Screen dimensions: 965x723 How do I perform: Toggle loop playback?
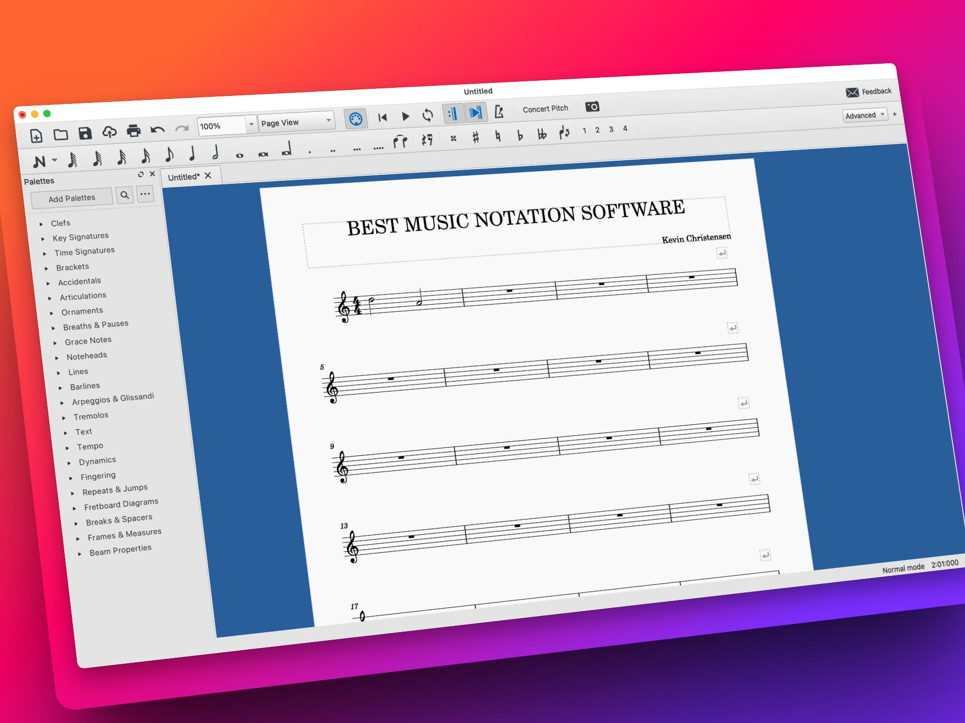click(x=428, y=115)
